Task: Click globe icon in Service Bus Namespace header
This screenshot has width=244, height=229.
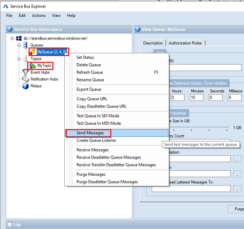Action: [x=10, y=29]
